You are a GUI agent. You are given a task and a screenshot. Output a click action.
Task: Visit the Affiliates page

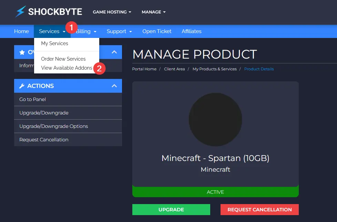(x=192, y=31)
